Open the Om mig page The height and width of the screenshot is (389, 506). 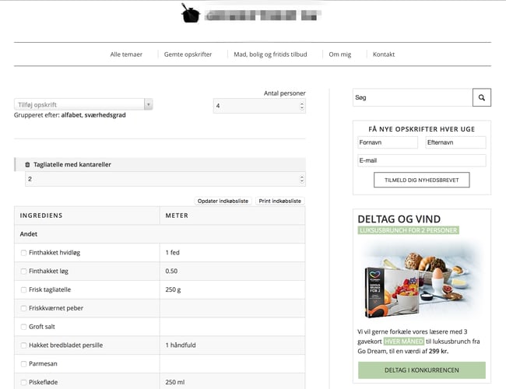tap(340, 54)
